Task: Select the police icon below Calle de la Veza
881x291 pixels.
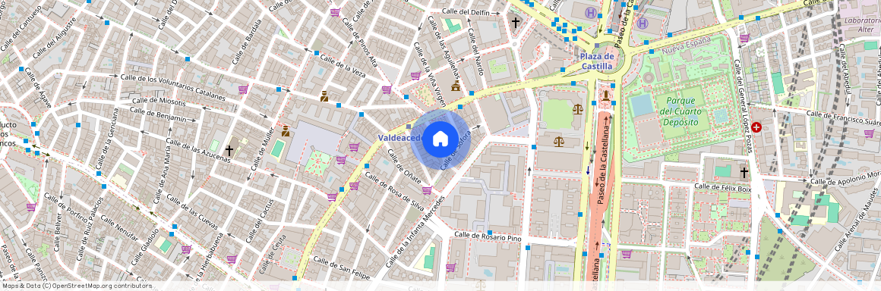Action: 324,96
